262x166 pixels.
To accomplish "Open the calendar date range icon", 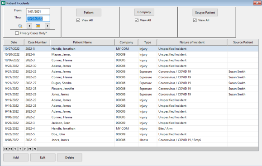I will tap(38, 26).
